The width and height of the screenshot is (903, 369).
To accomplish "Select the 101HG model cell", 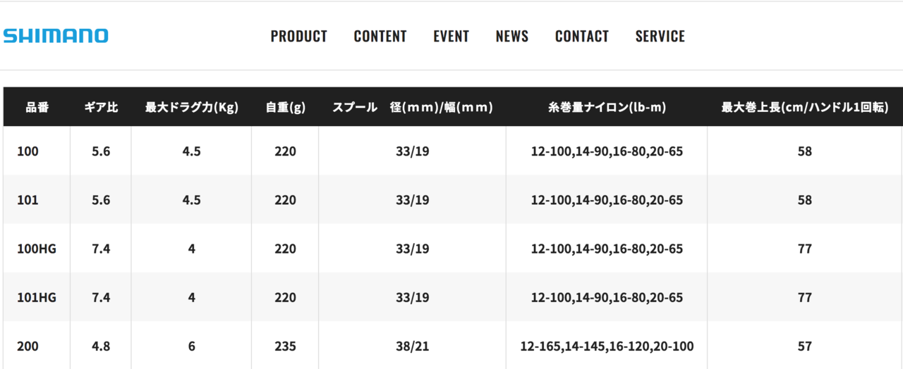I will coord(37,297).
